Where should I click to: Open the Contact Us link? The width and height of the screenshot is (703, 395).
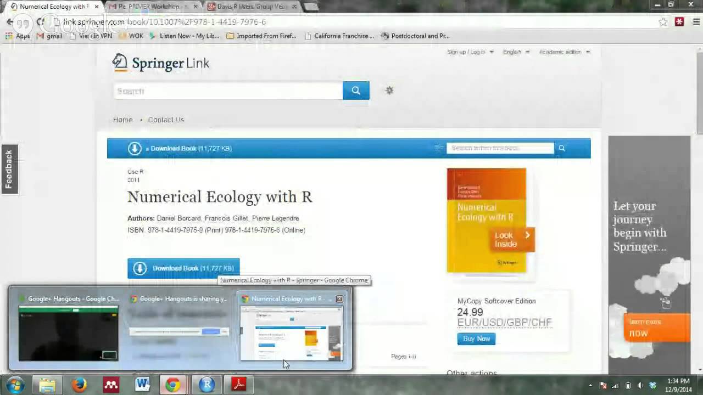[166, 120]
